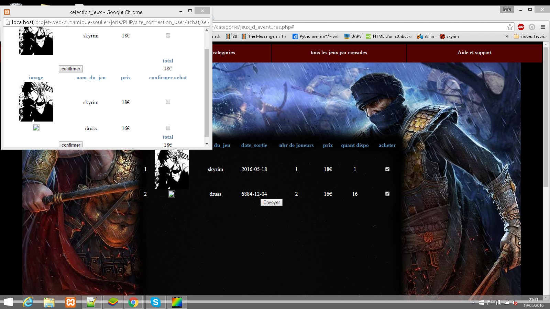Click the broken druss image in popup window
Image resolution: width=550 pixels, height=309 pixels.
pyautogui.click(x=36, y=128)
